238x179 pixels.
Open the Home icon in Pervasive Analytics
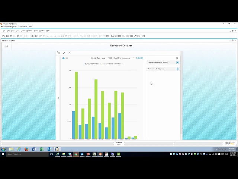click(7, 46)
